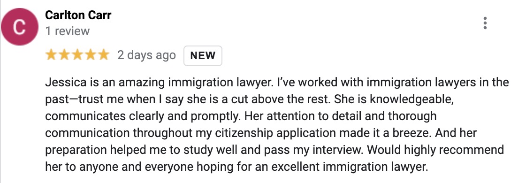Image resolution: width=518 pixels, height=183 pixels.
Task: View the reviewer's '1 review' count link
Action: (x=68, y=31)
